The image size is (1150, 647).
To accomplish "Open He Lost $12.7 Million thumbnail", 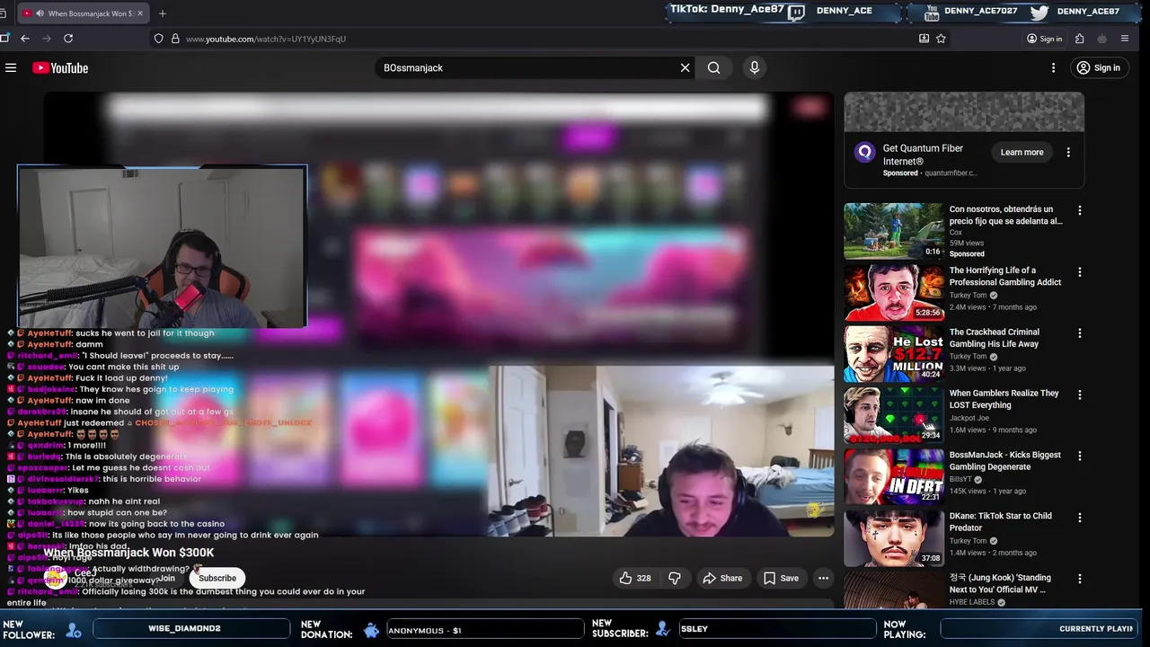I will pos(893,354).
